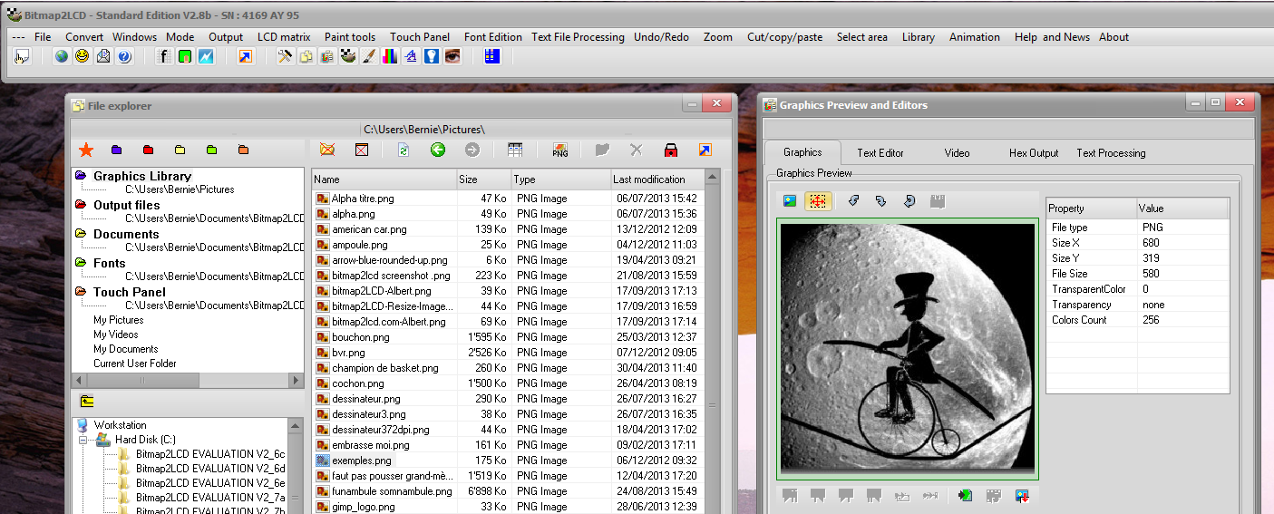Click the orange star favorites icon
1274x514 pixels.
pos(86,150)
